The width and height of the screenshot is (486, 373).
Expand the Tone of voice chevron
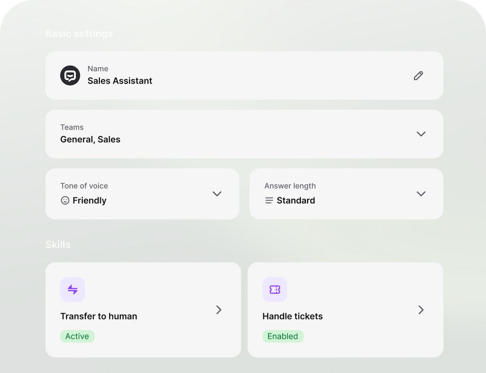[x=217, y=194]
